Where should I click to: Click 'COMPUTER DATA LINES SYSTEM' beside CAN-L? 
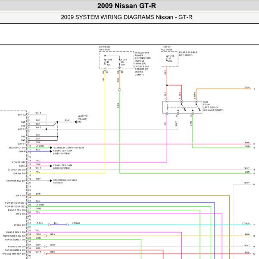[x=62, y=167]
